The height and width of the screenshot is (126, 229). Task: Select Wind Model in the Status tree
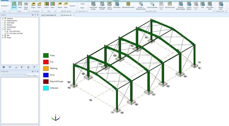point(10,23)
